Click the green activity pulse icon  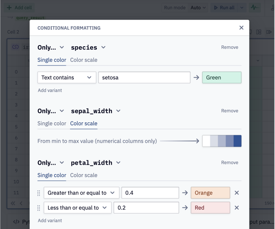click(x=255, y=7)
